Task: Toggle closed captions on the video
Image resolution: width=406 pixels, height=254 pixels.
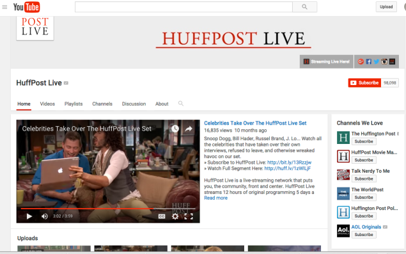Action: (x=162, y=216)
